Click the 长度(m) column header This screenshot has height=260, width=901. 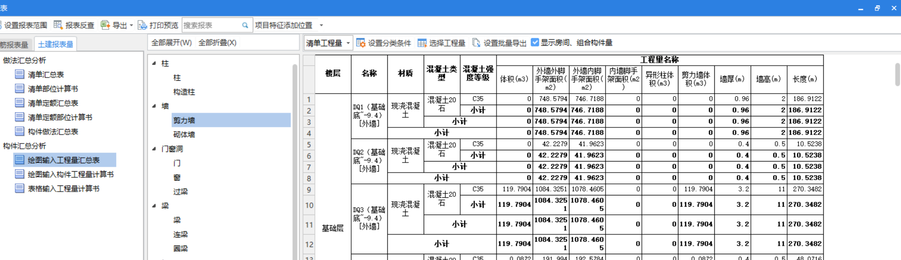(805, 79)
